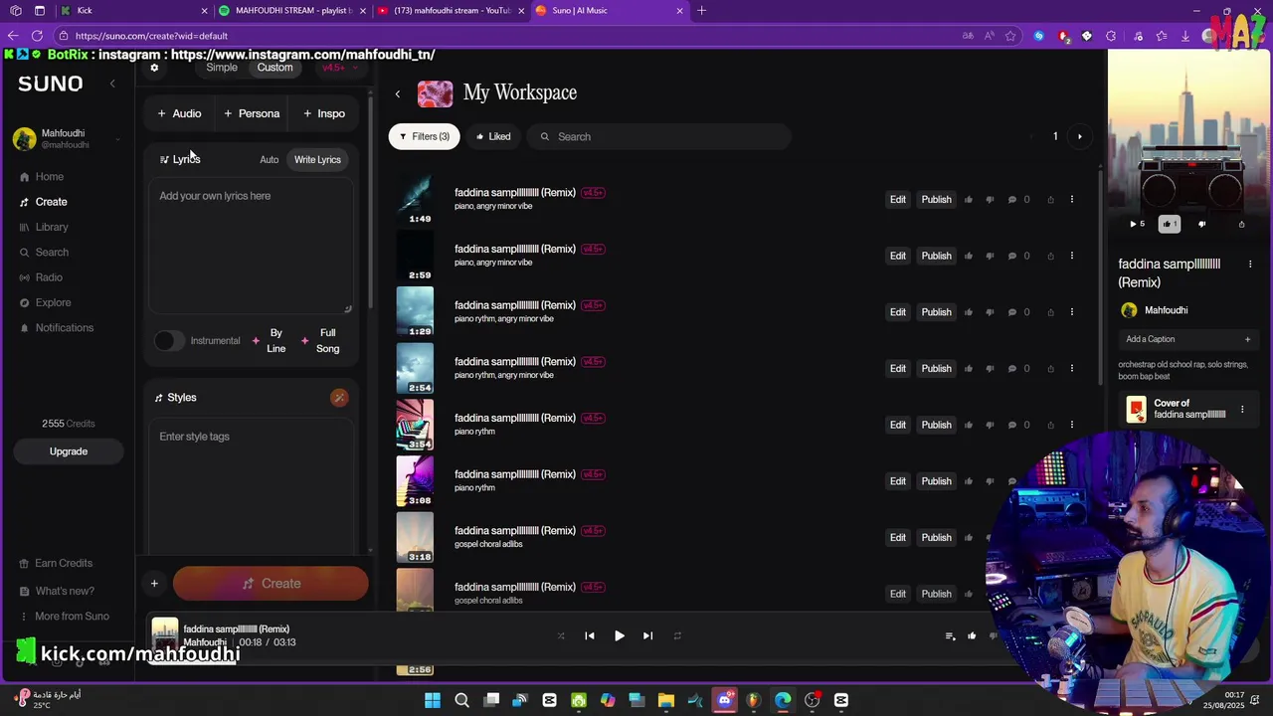The width and height of the screenshot is (1273, 716).
Task: Open comments for the 2:59 song
Action: 1018,257
